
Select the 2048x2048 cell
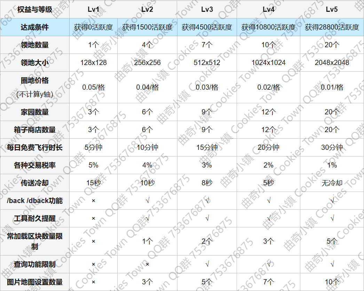[332, 63]
